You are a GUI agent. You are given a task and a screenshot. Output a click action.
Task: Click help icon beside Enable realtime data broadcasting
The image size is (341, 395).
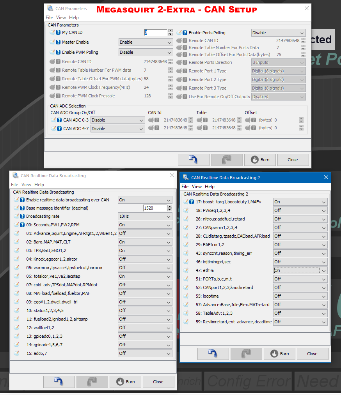22,200
